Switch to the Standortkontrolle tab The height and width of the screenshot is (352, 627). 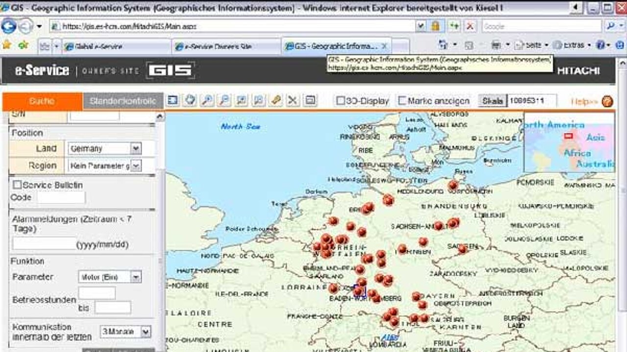click(x=123, y=101)
